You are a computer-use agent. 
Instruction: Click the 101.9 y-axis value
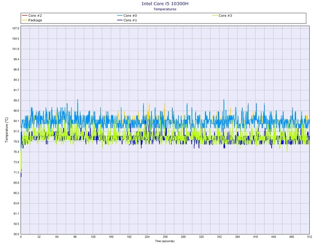tap(16, 49)
